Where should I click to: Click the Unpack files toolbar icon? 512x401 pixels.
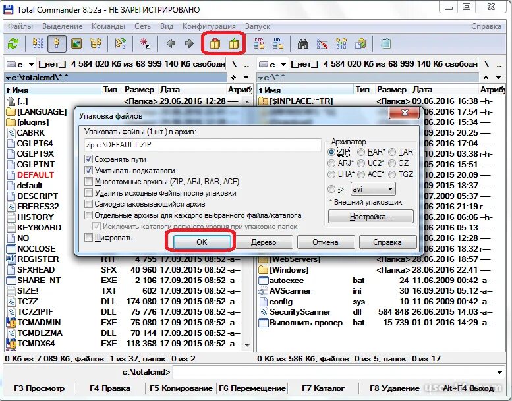point(234,43)
